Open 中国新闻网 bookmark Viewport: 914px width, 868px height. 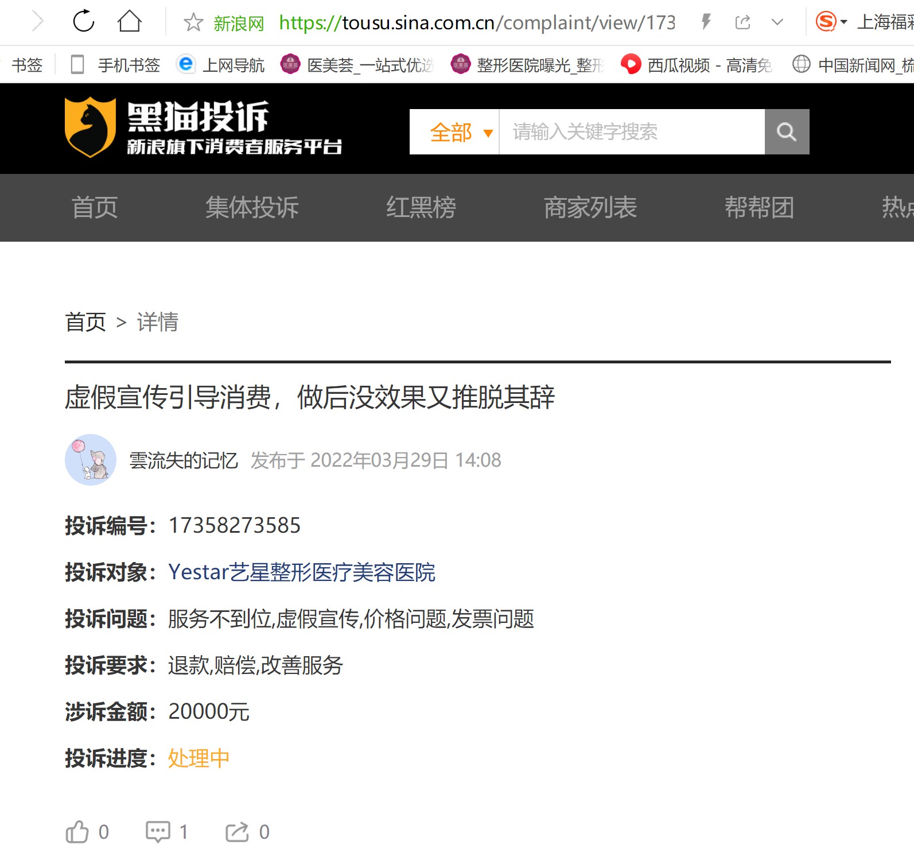click(x=853, y=65)
